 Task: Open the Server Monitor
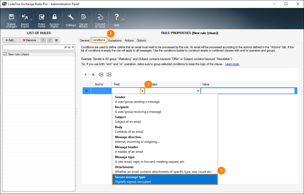pyautogui.click(x=84, y=19)
